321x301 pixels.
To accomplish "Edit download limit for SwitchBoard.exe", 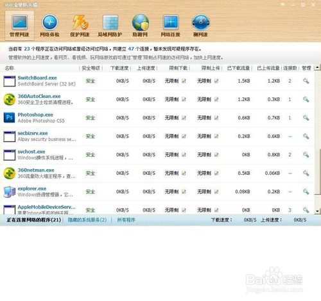I will (x=184, y=81).
